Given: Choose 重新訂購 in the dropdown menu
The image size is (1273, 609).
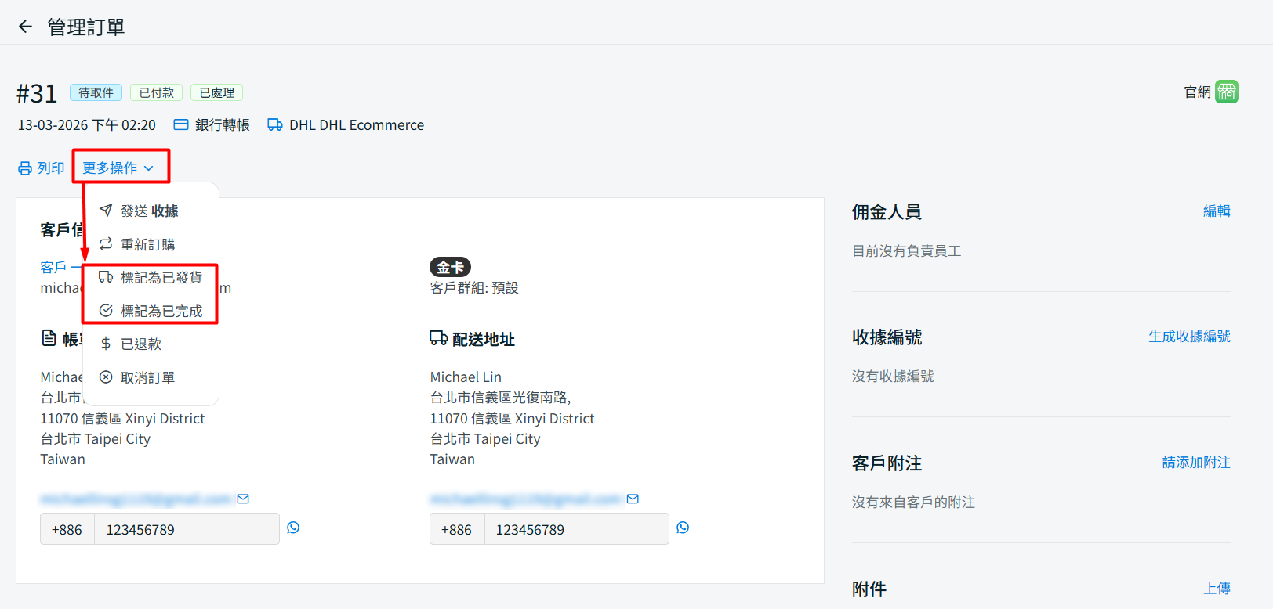Looking at the screenshot, I should point(147,245).
